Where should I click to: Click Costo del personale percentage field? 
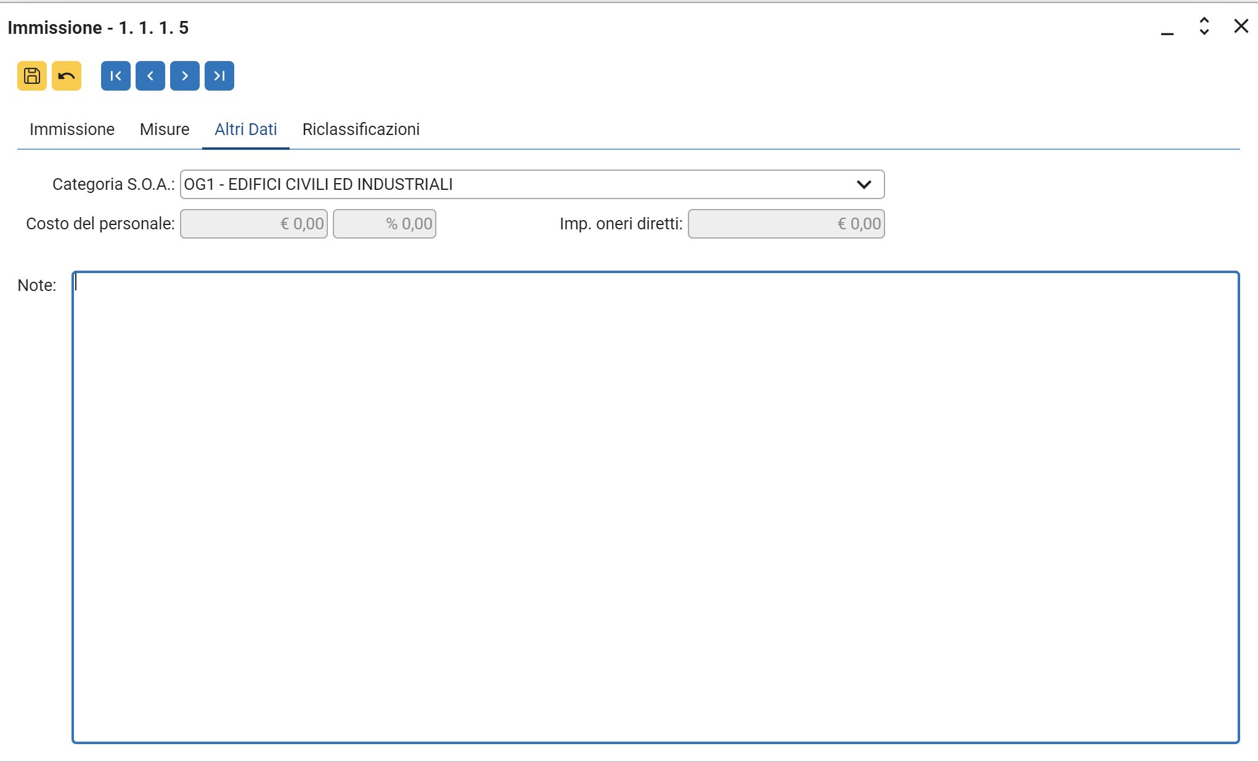tap(385, 224)
